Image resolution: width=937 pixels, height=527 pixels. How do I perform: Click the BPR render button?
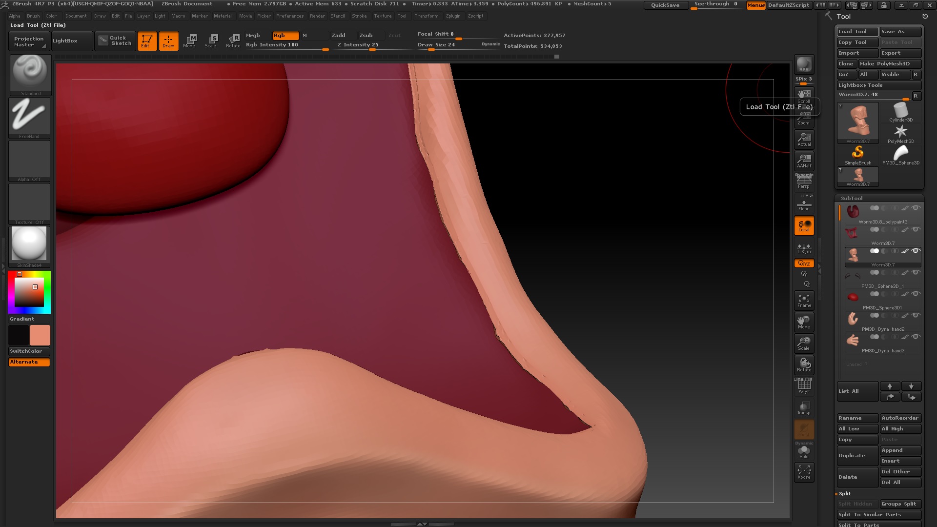(x=804, y=64)
